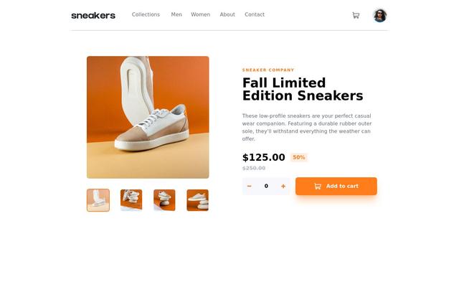459x287 pixels.
Task: Open the Men menu item
Action: click(176, 14)
